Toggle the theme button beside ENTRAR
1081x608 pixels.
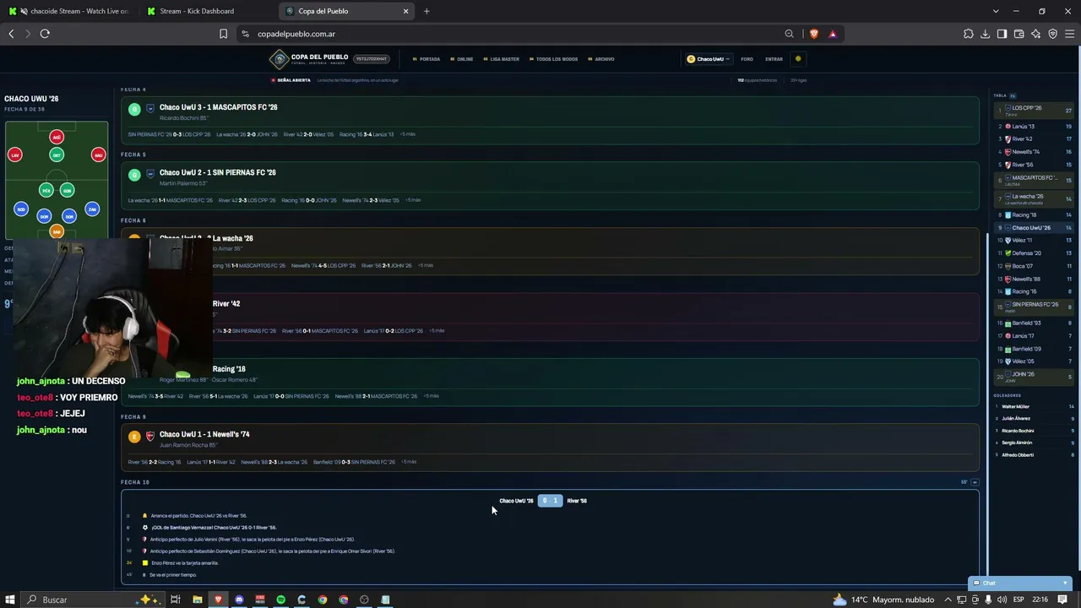(x=798, y=59)
